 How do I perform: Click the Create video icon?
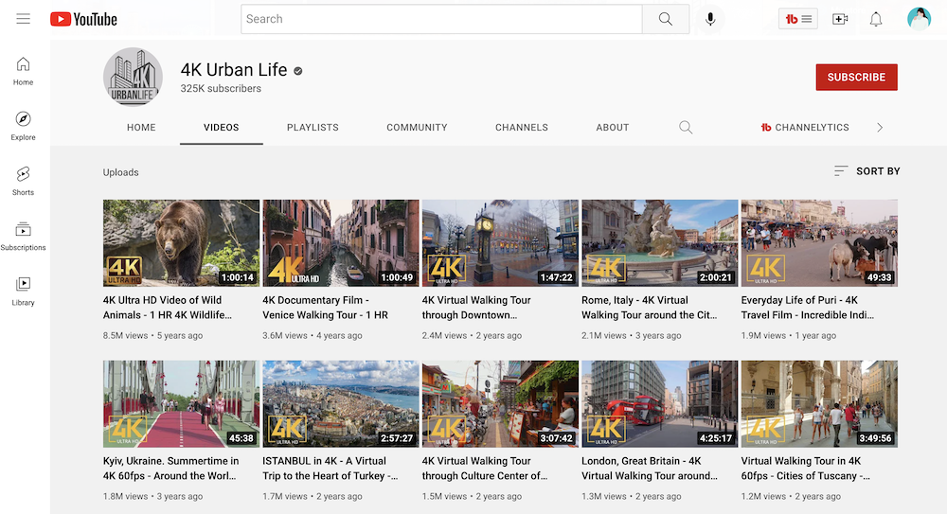[x=840, y=19]
